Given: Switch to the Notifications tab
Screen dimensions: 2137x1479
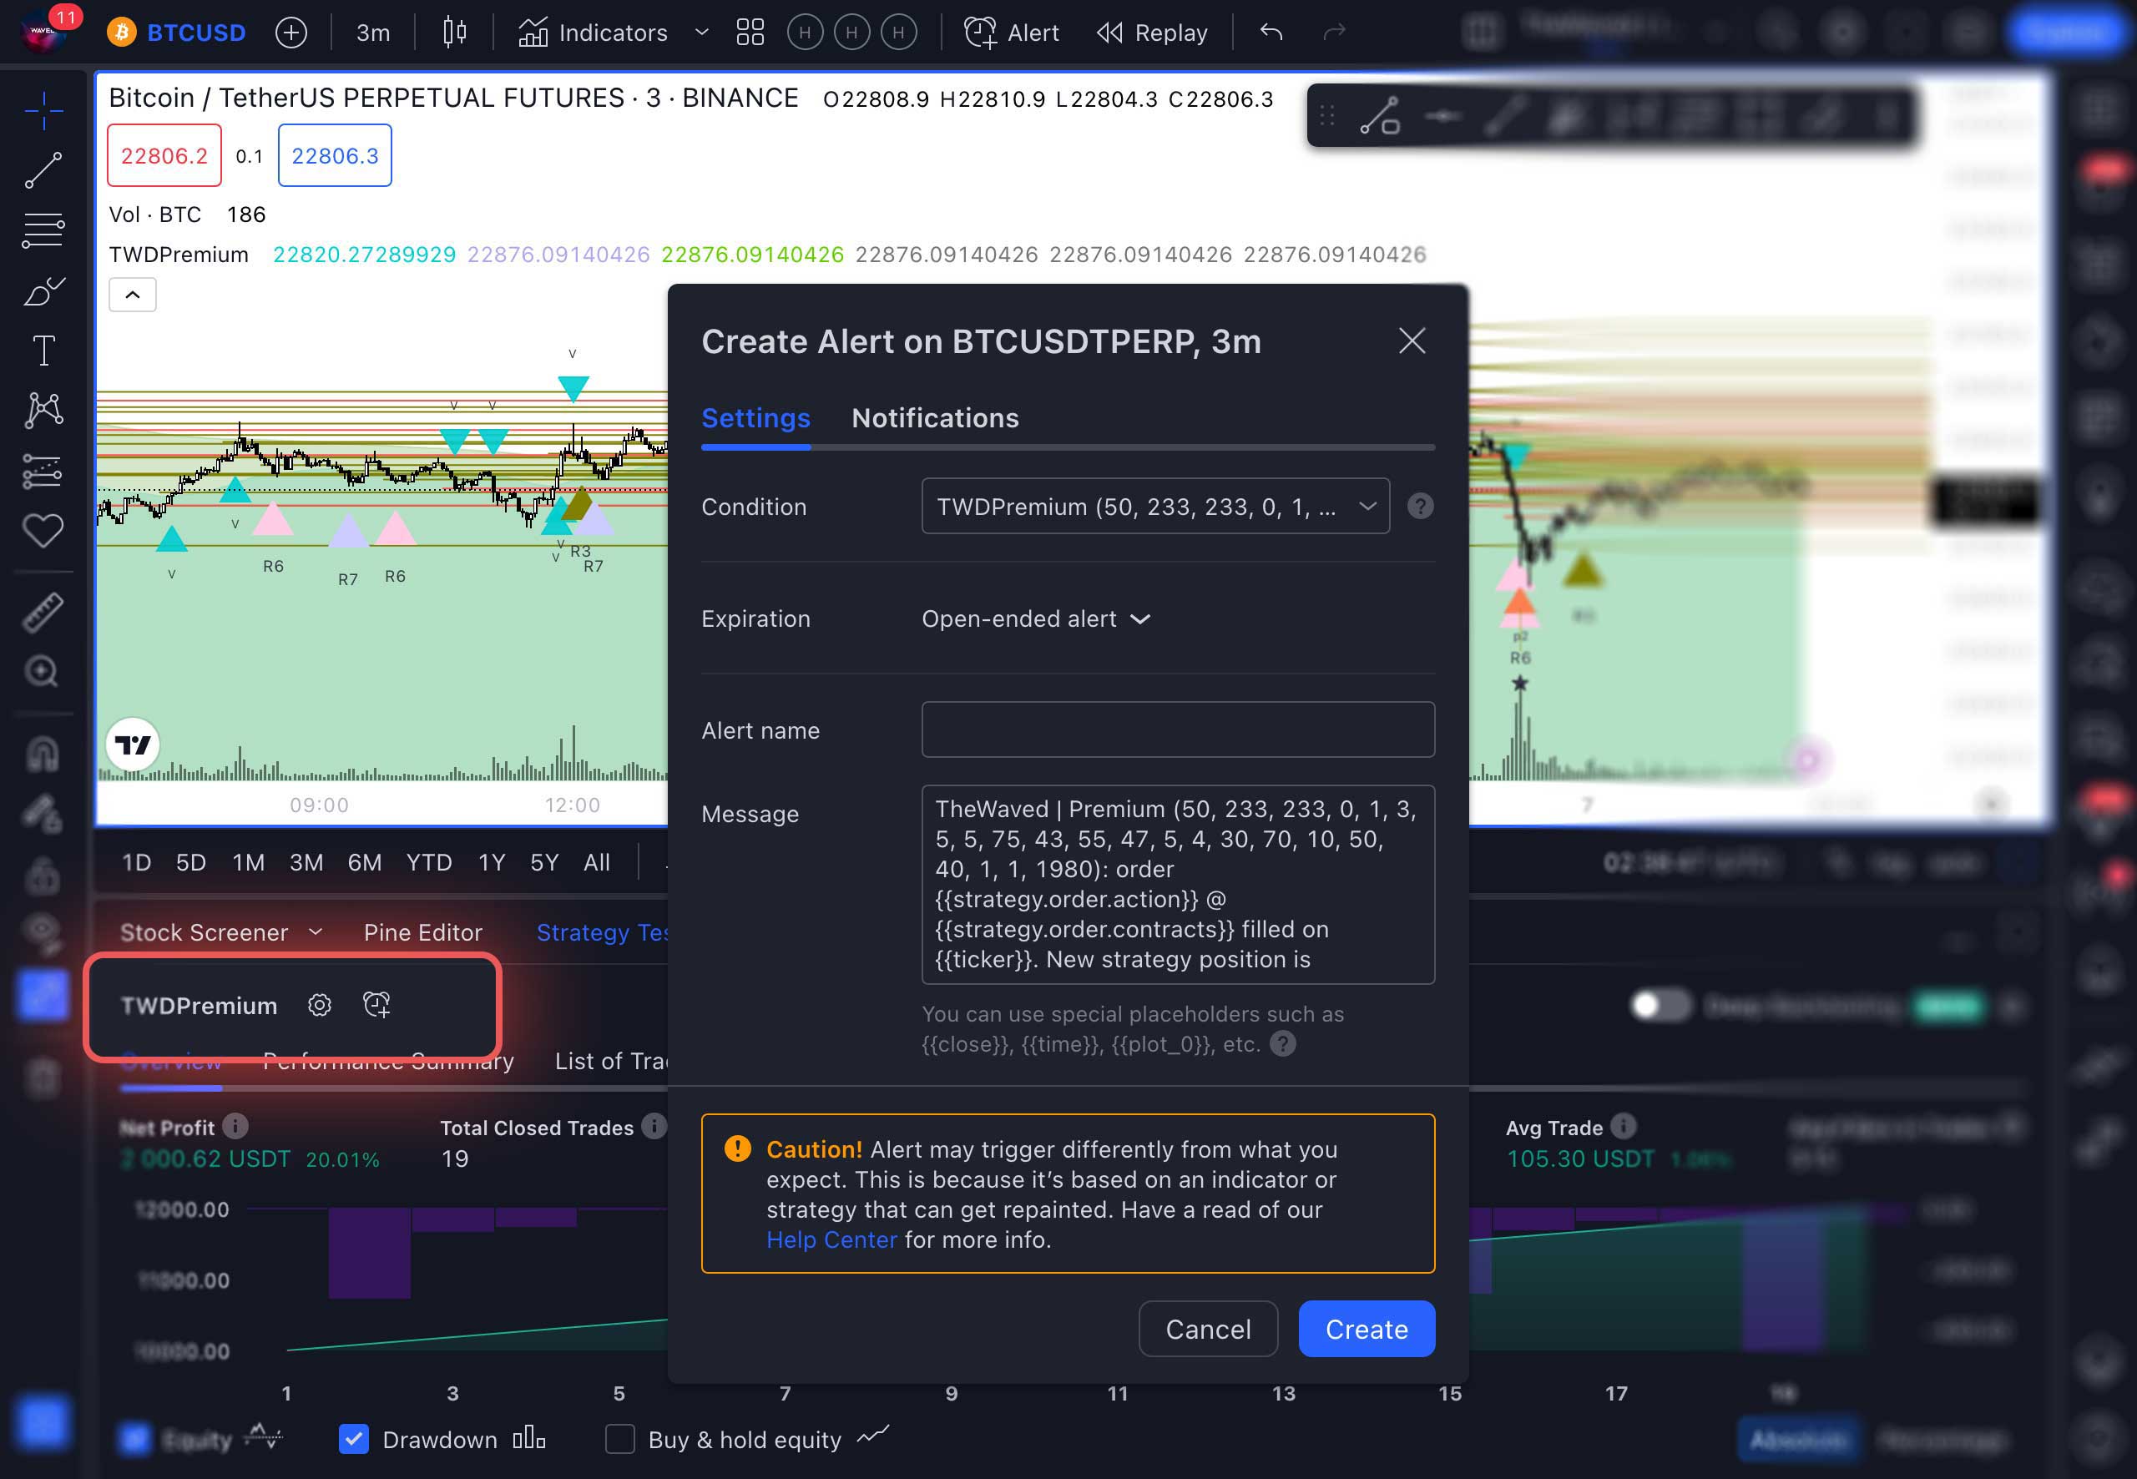Looking at the screenshot, I should click(x=935, y=418).
